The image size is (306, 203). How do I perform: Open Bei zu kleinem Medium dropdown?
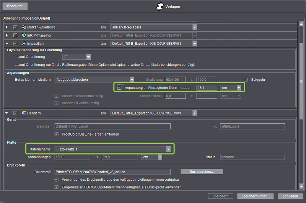click(132, 79)
